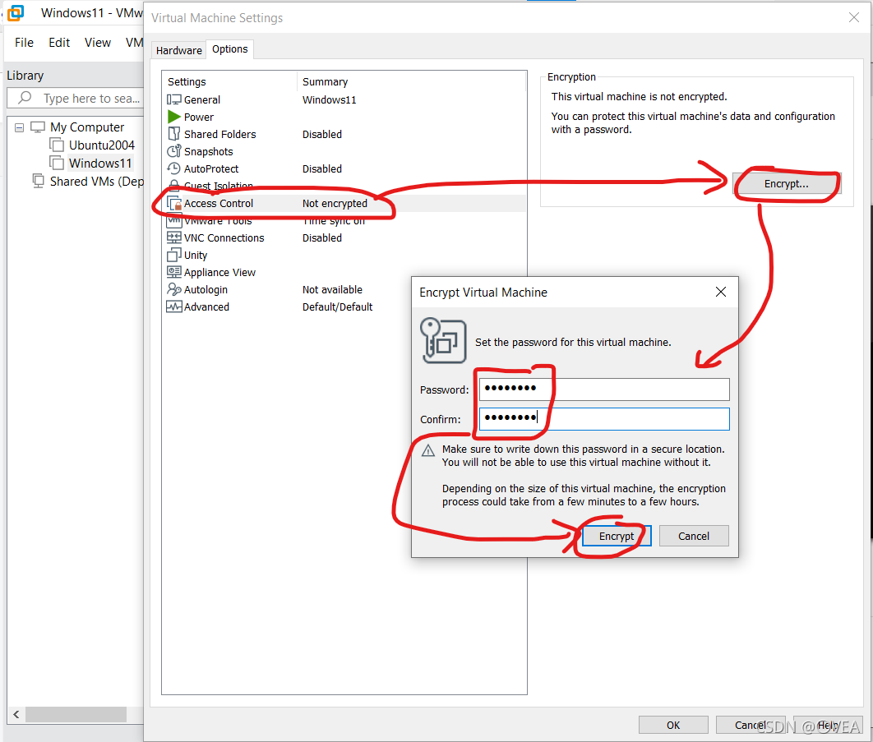The width and height of the screenshot is (873, 742).
Task: Select Windows11 in the library tree
Action: (100, 163)
